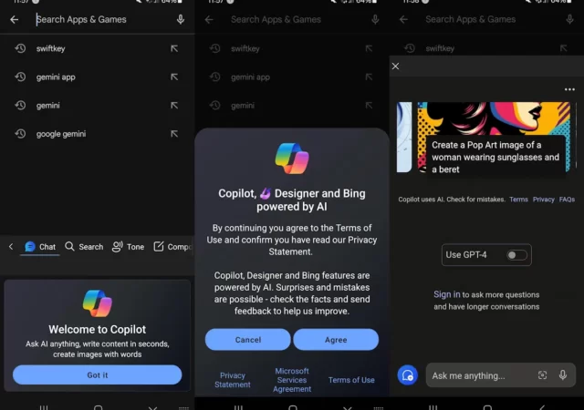This screenshot has width=584, height=410.
Task: Open the Privacy link under Copilot notice
Action: (x=544, y=200)
